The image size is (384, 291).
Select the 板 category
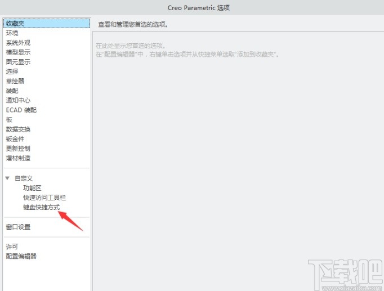9,120
